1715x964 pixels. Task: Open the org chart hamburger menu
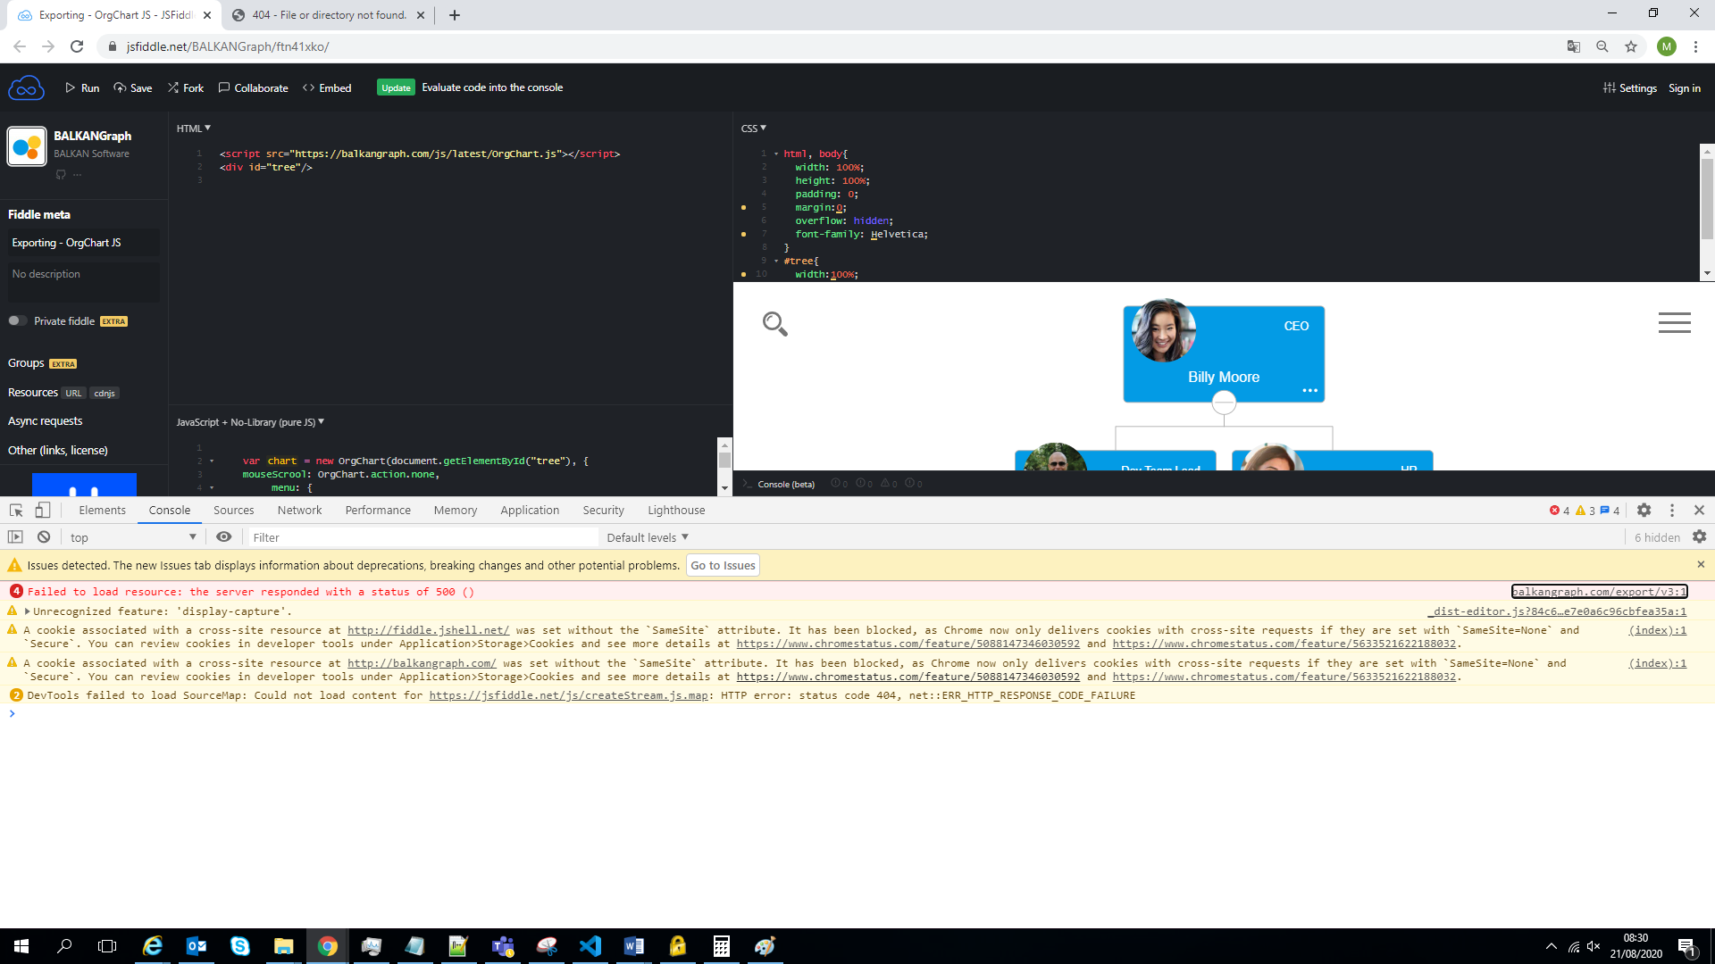point(1675,322)
